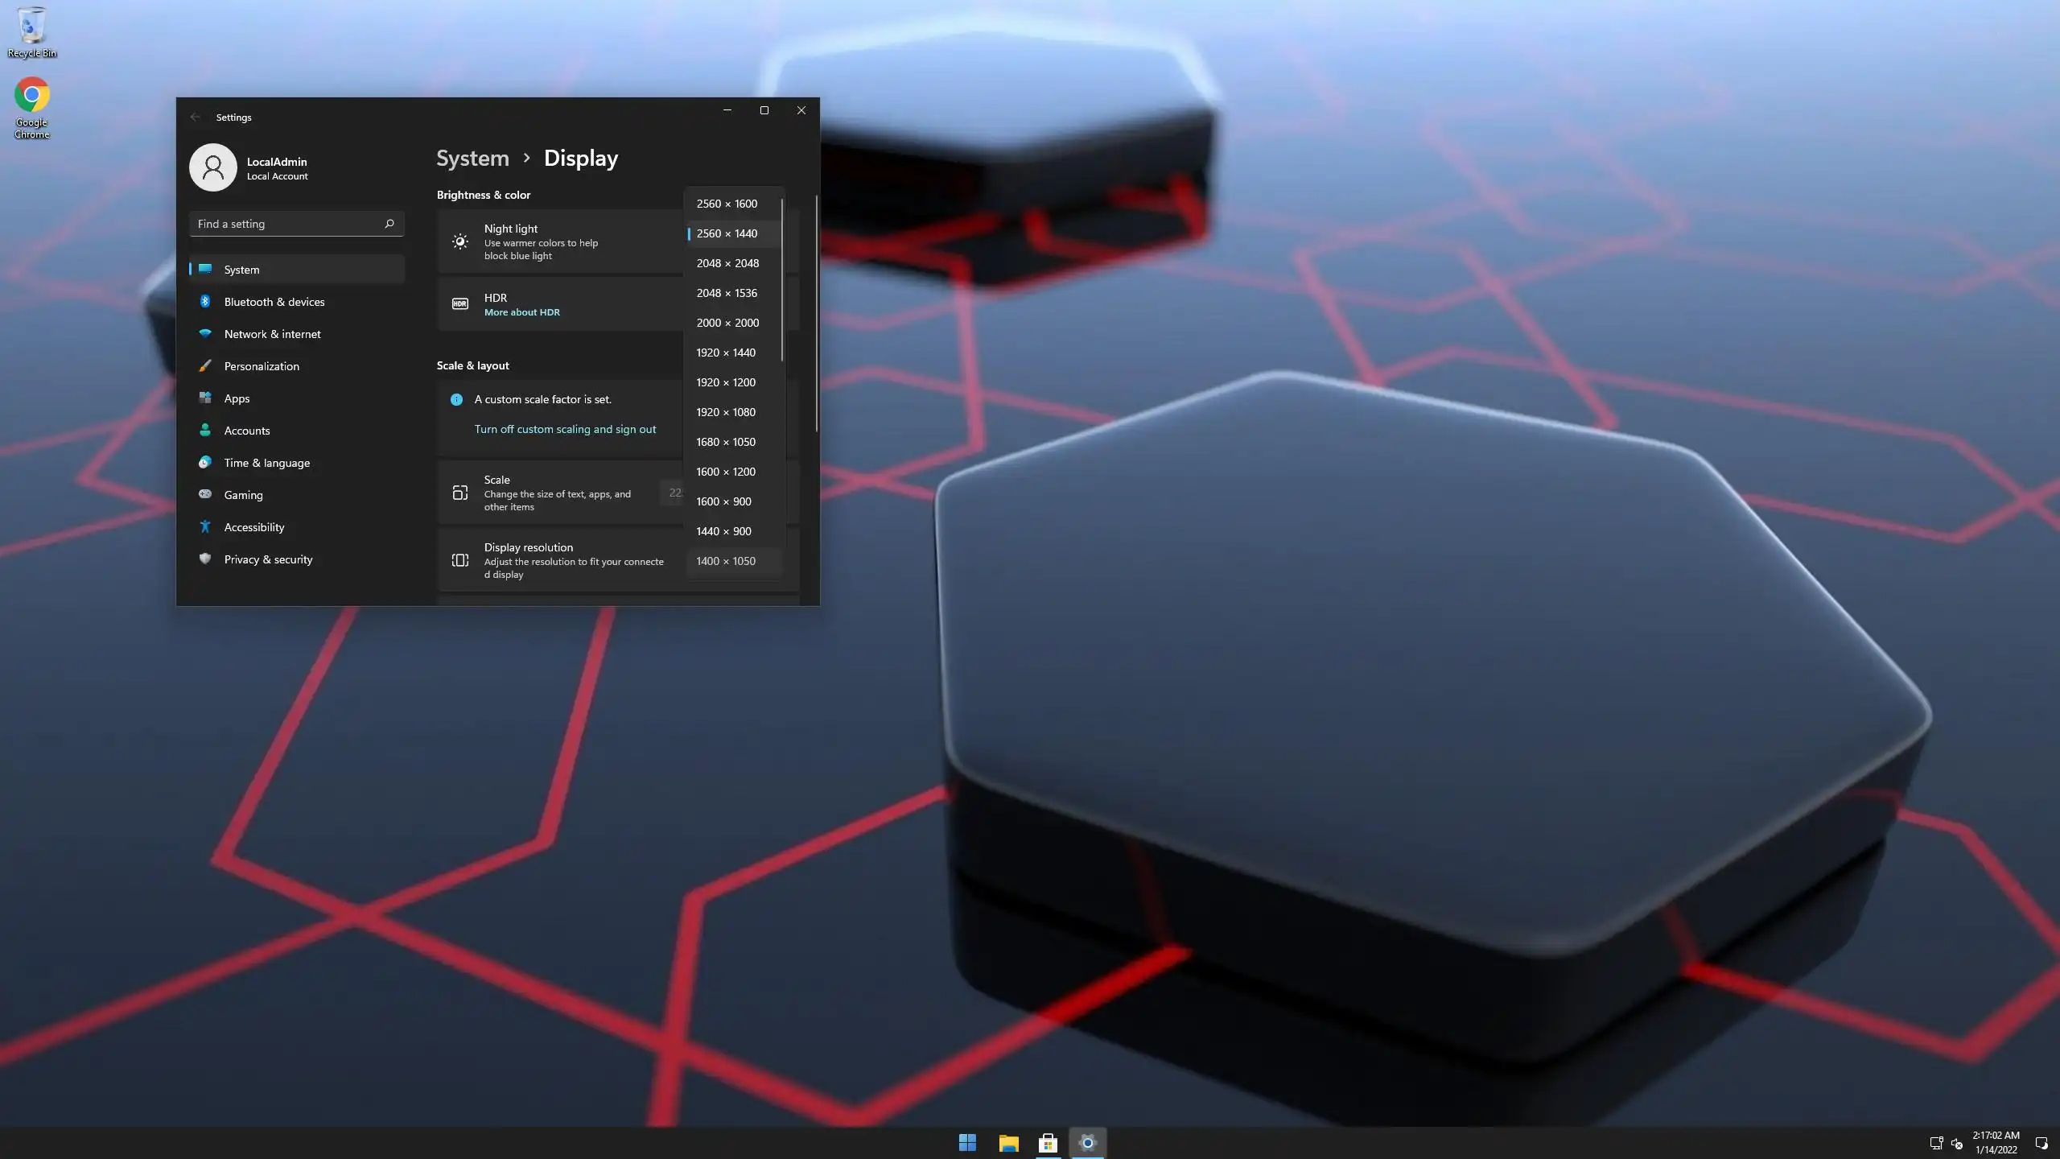Click the Windows Start button

[x=967, y=1142]
